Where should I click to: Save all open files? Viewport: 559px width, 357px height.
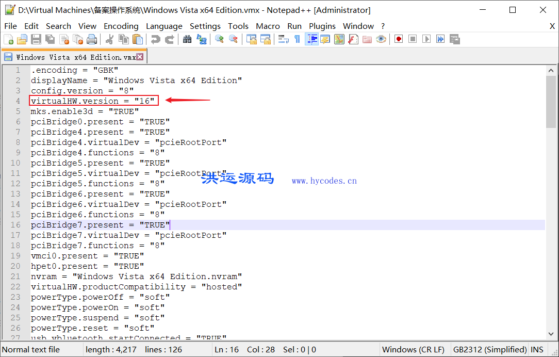point(50,39)
